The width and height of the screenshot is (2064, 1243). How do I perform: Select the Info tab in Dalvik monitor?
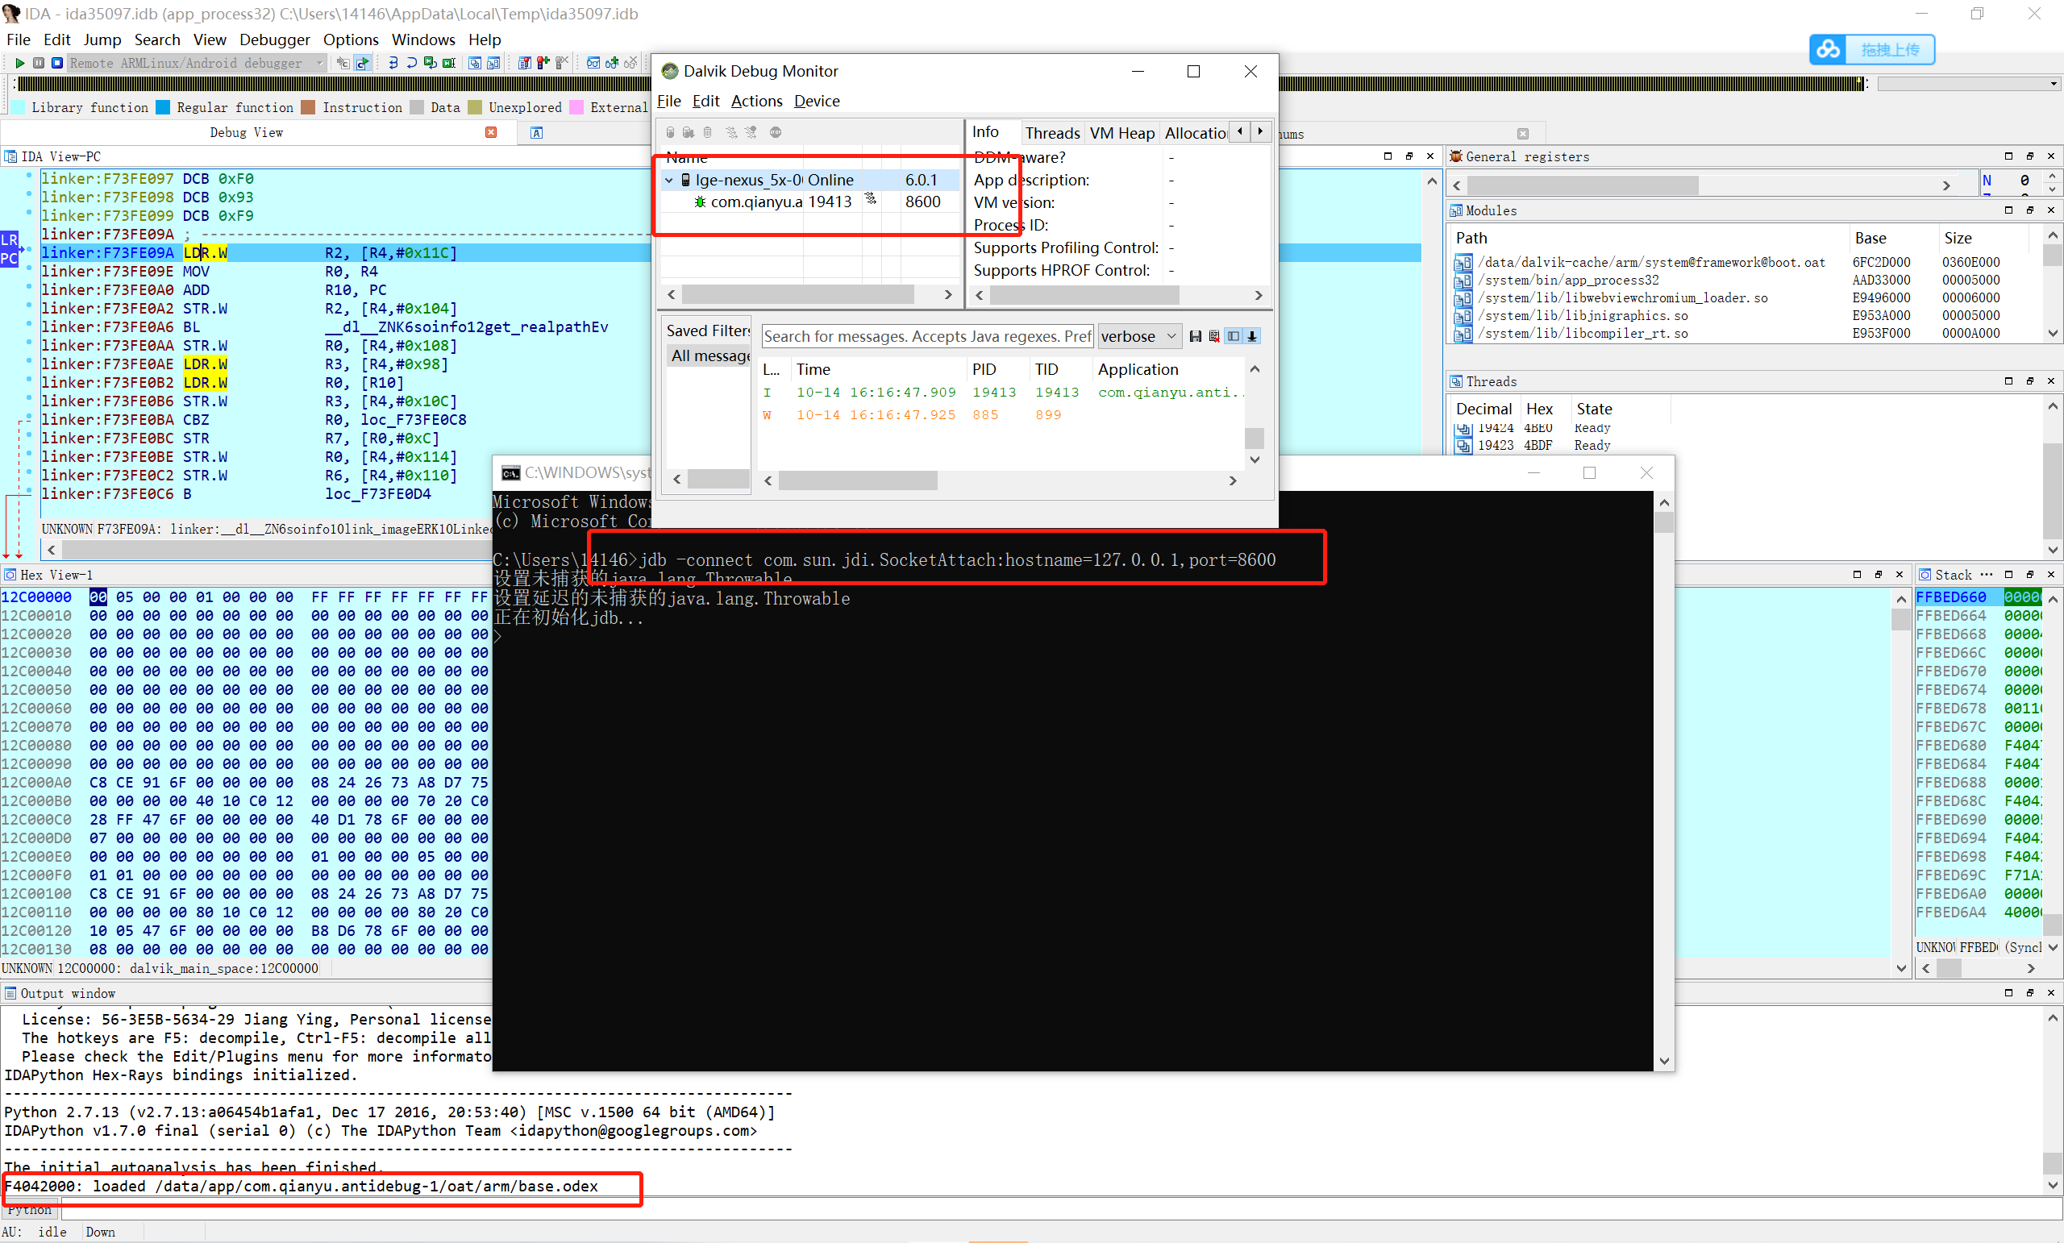(986, 132)
